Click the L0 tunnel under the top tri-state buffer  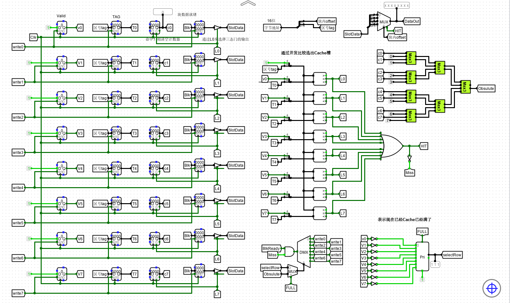217,51
